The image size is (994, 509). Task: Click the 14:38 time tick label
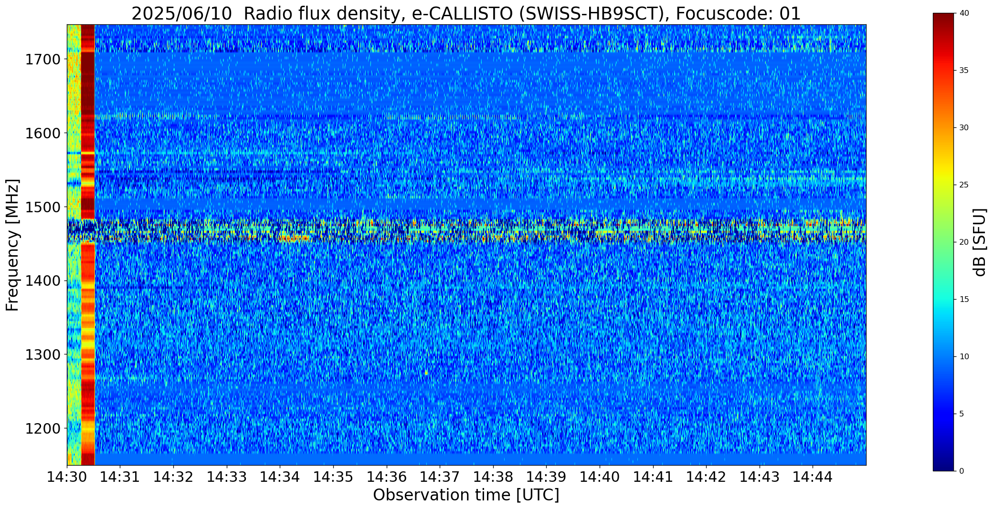point(493,477)
